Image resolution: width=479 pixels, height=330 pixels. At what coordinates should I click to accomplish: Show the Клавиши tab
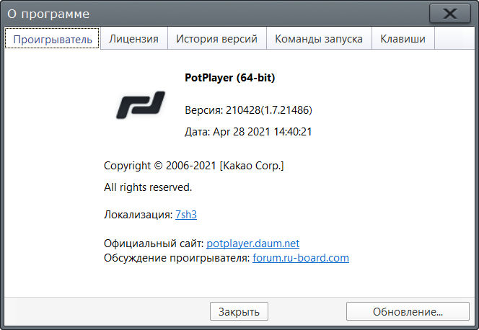pyautogui.click(x=403, y=39)
